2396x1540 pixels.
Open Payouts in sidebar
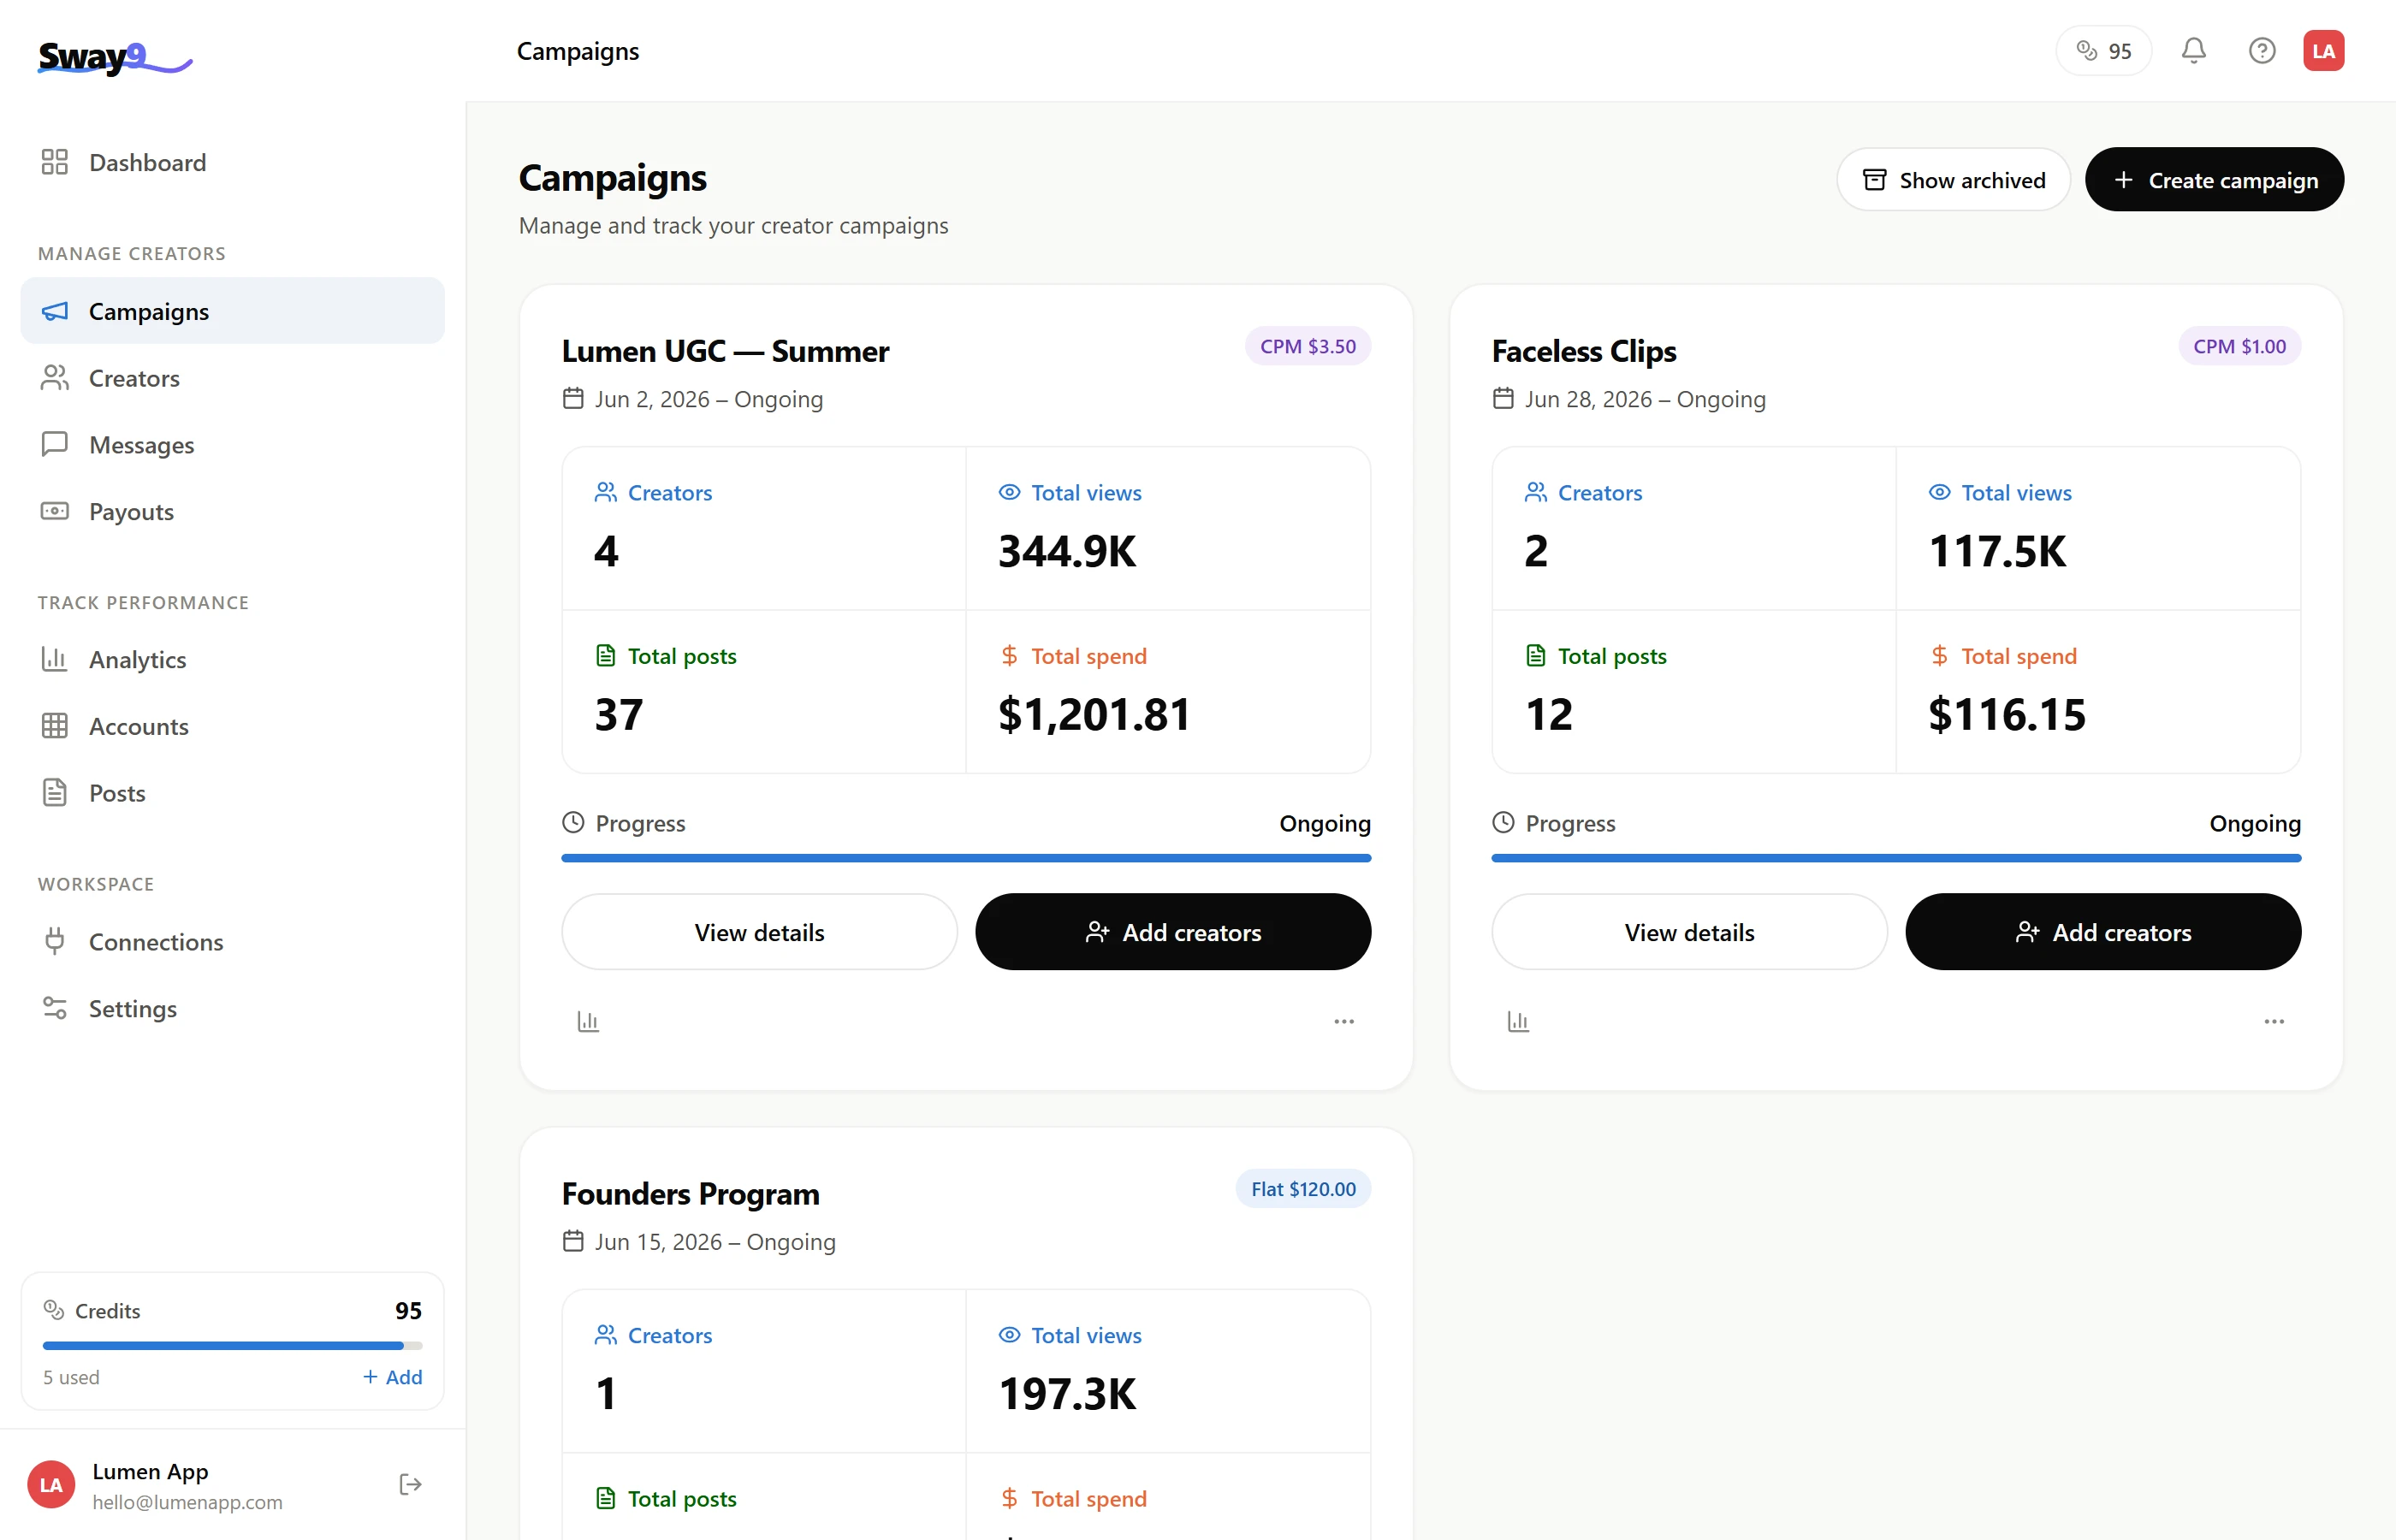click(x=232, y=511)
